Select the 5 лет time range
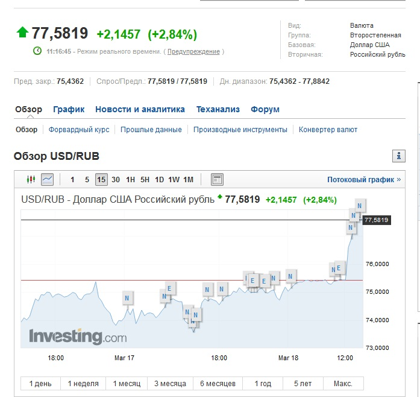This screenshot has height=397, width=420. pyautogui.click(x=302, y=384)
